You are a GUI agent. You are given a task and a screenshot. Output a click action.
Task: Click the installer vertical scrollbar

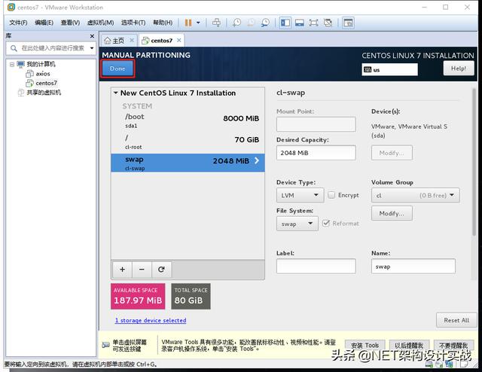pyautogui.click(x=474, y=163)
